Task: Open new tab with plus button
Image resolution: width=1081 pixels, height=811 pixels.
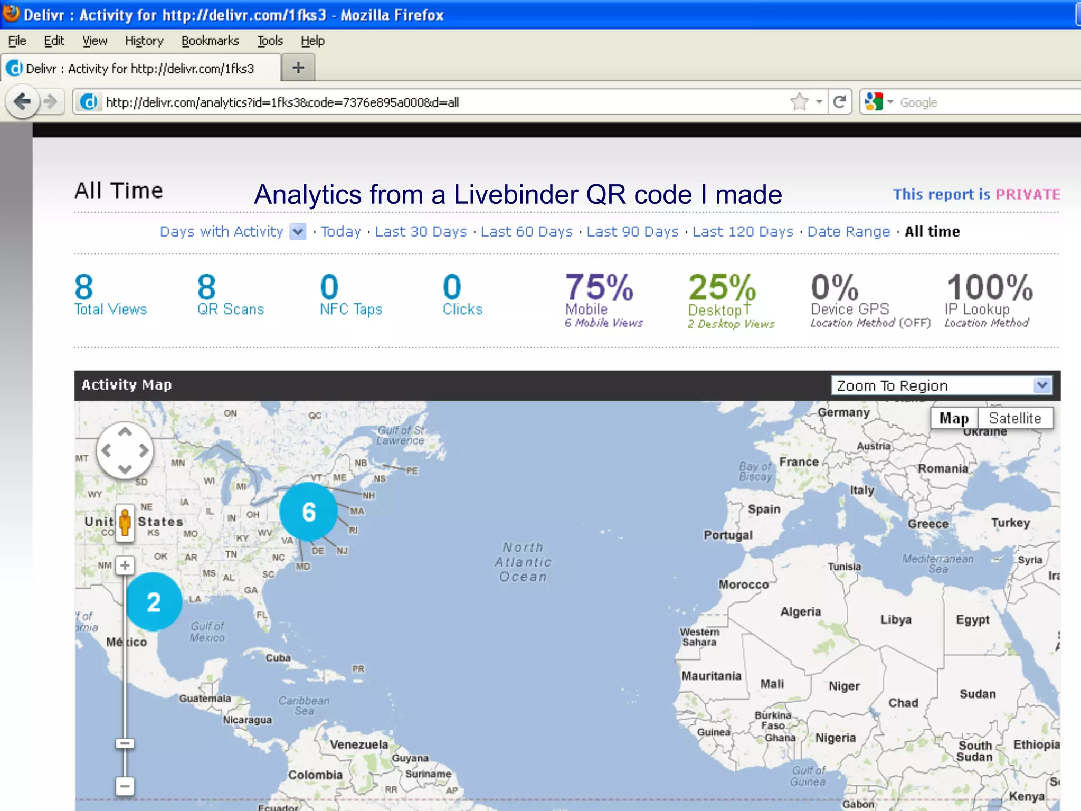Action: [298, 68]
